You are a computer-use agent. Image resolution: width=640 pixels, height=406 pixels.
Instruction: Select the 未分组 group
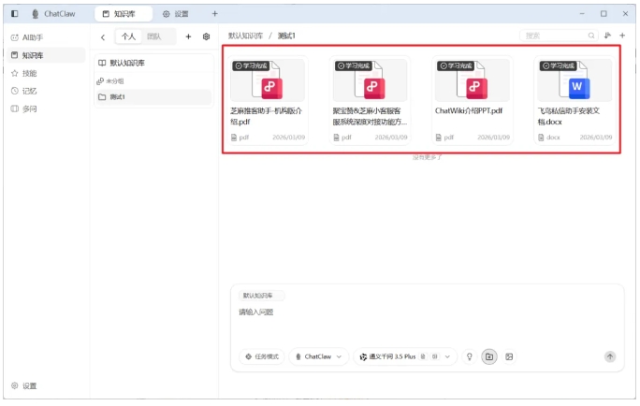tap(153, 81)
